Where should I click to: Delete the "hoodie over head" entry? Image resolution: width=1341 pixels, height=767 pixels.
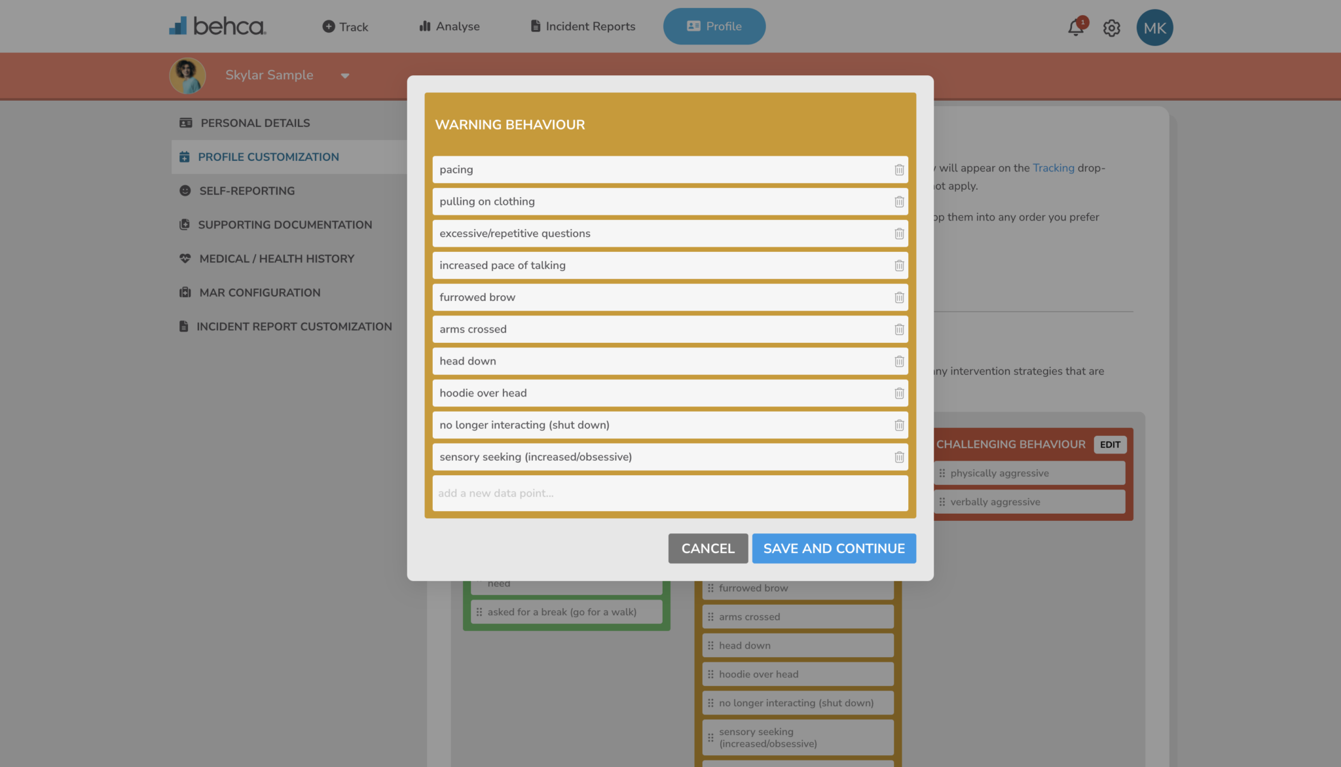pyautogui.click(x=899, y=393)
